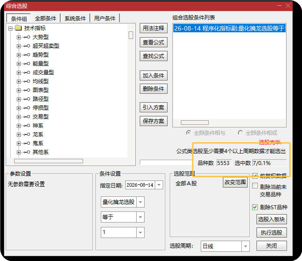Click the key icon beside 均线型

(x=27, y=81)
